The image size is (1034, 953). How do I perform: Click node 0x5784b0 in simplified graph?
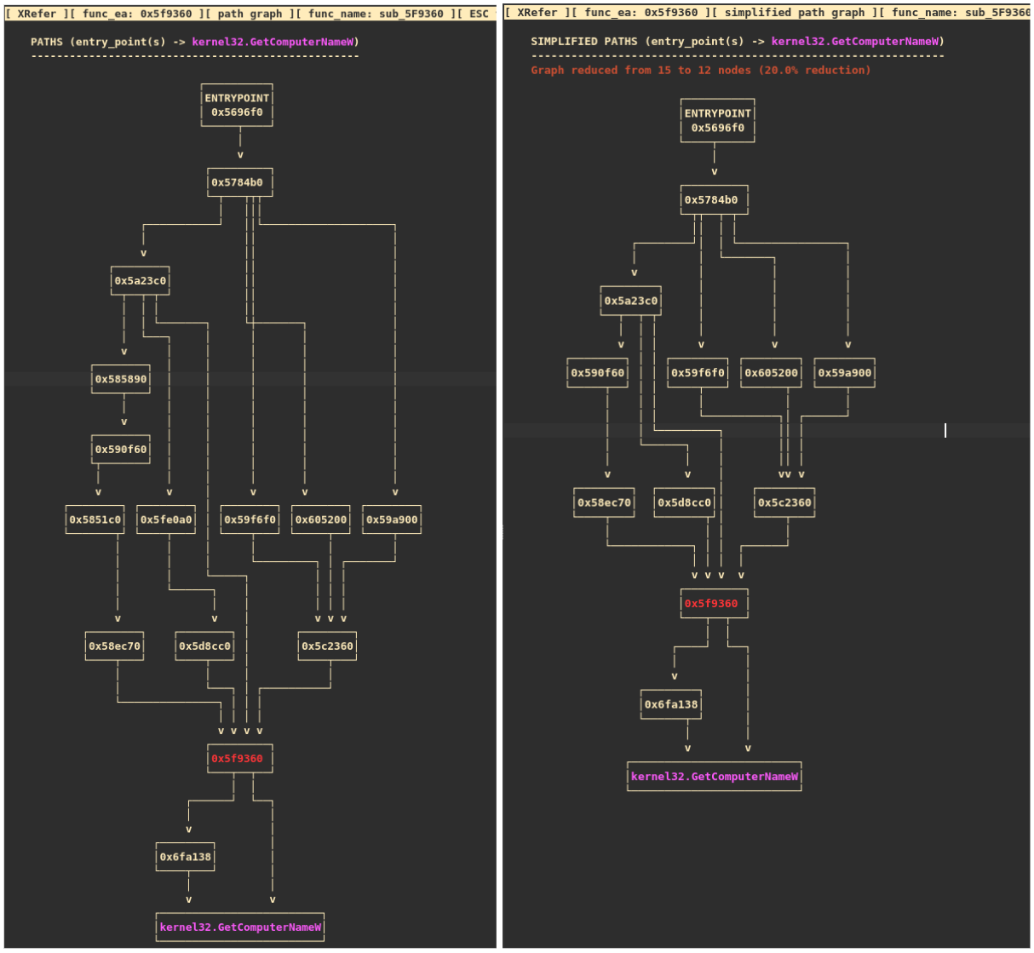(715, 200)
